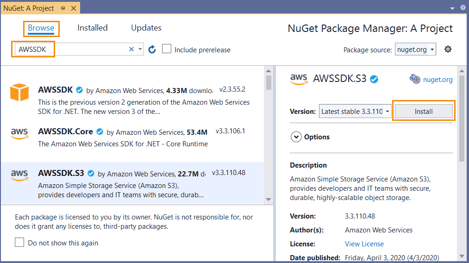The width and height of the screenshot is (469, 263).
Task: Install the AWSSDK.S3 package
Action: (424, 111)
